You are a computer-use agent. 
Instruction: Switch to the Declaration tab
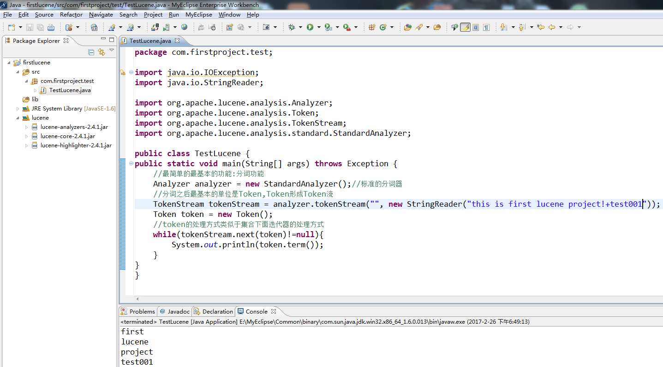tap(214, 312)
